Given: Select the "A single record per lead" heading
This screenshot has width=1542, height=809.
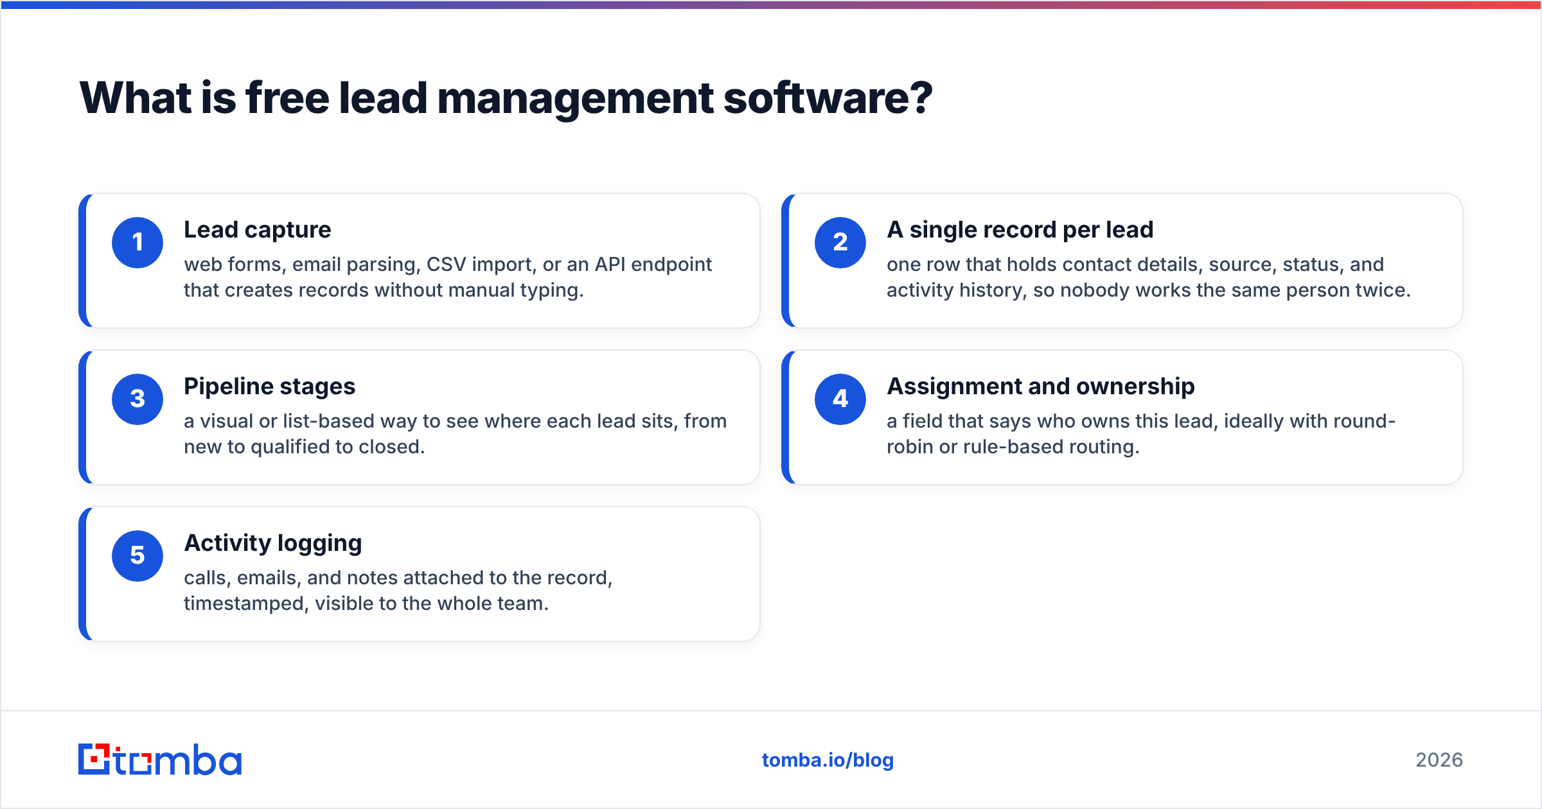Looking at the screenshot, I should pyautogui.click(x=1020, y=230).
